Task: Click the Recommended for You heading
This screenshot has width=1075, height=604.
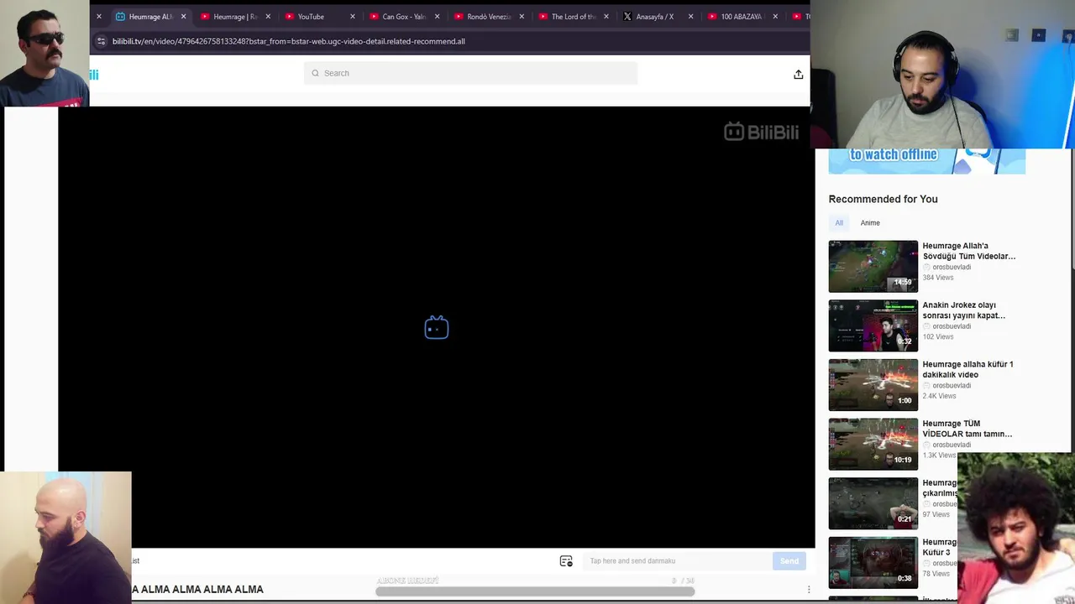Action: pos(883,199)
